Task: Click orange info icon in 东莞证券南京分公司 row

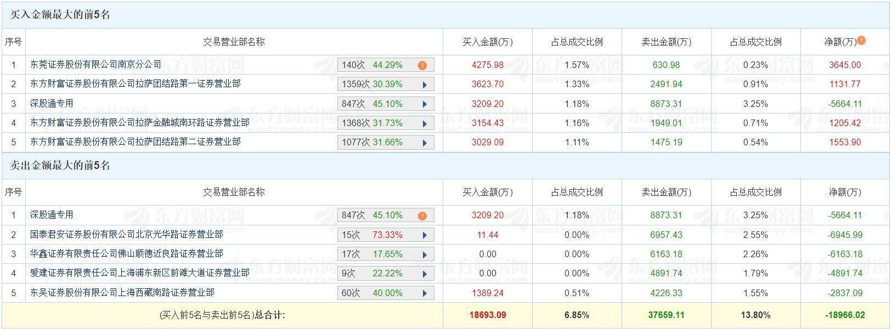Action: coord(422,65)
